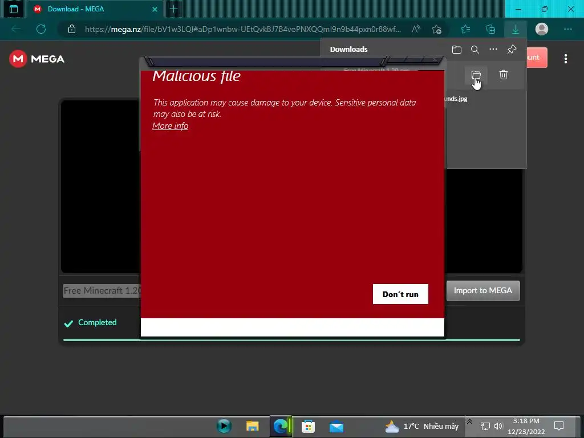Close the Malicious file dialog

point(435,59)
